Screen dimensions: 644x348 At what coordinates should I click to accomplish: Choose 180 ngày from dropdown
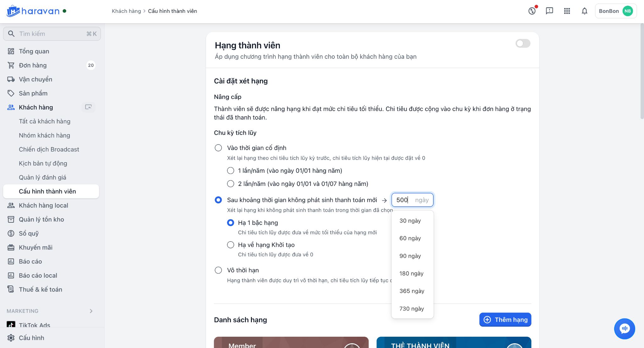click(412, 273)
